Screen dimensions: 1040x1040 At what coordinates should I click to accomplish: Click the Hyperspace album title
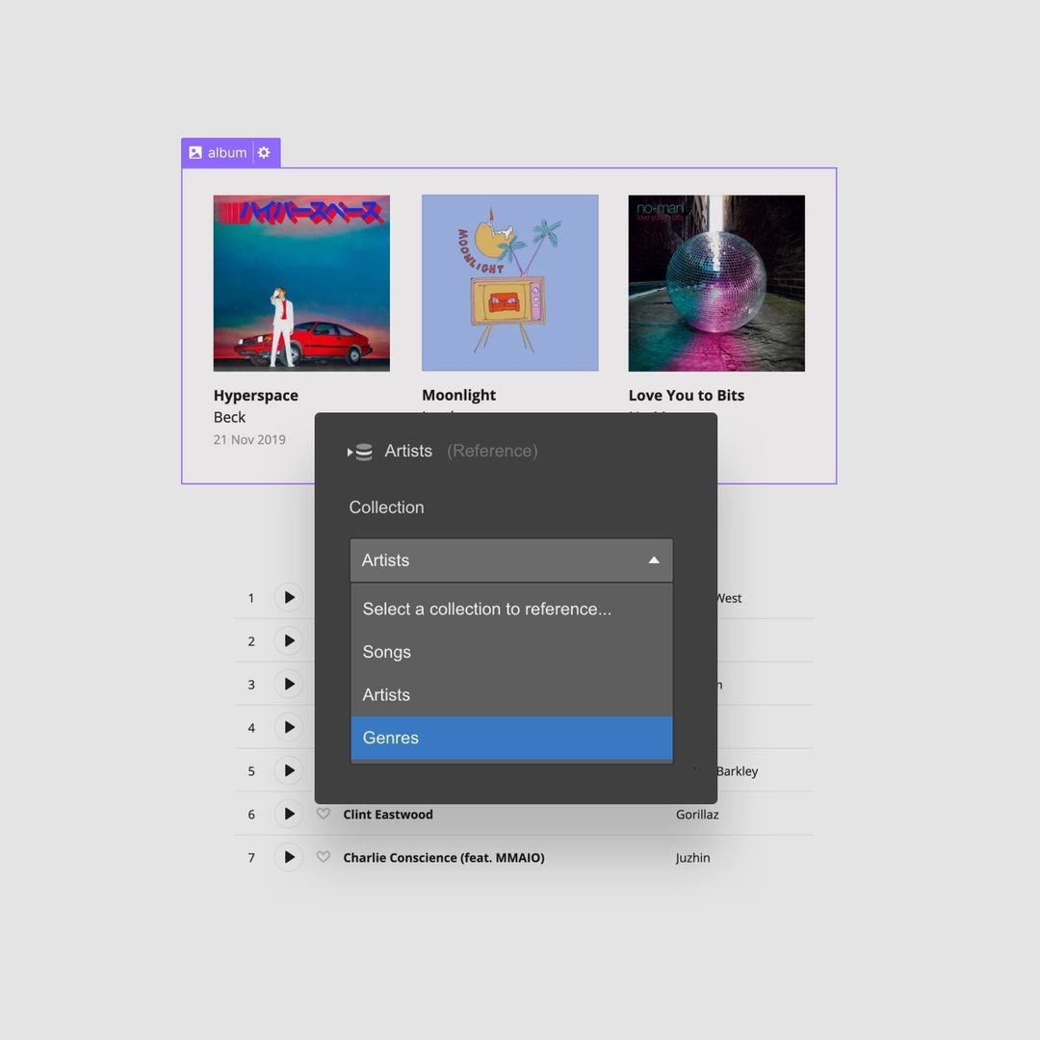pyautogui.click(x=256, y=395)
